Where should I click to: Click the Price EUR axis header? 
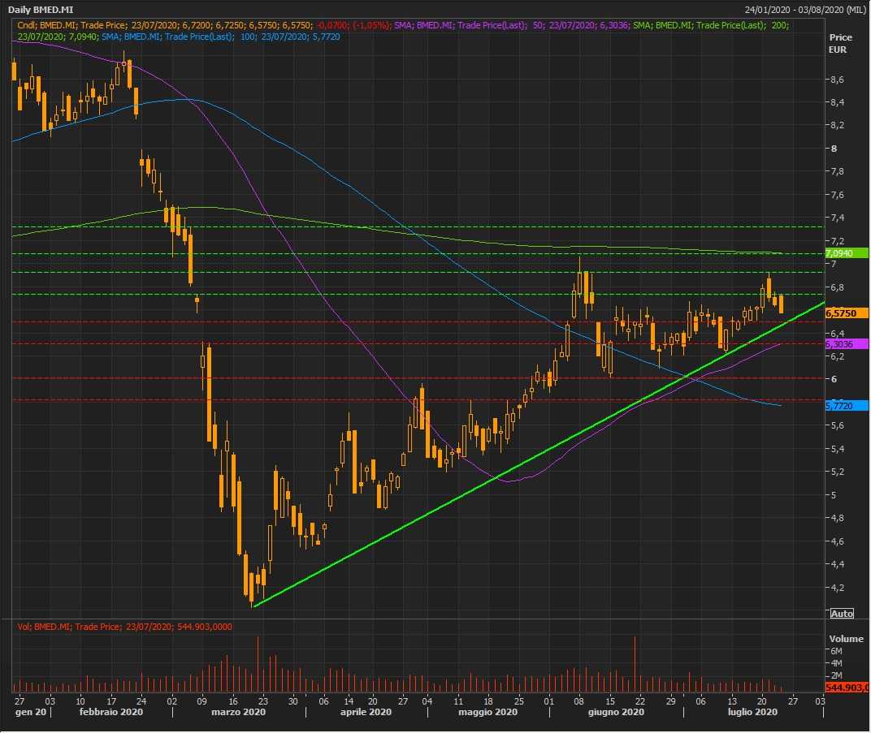[x=839, y=44]
